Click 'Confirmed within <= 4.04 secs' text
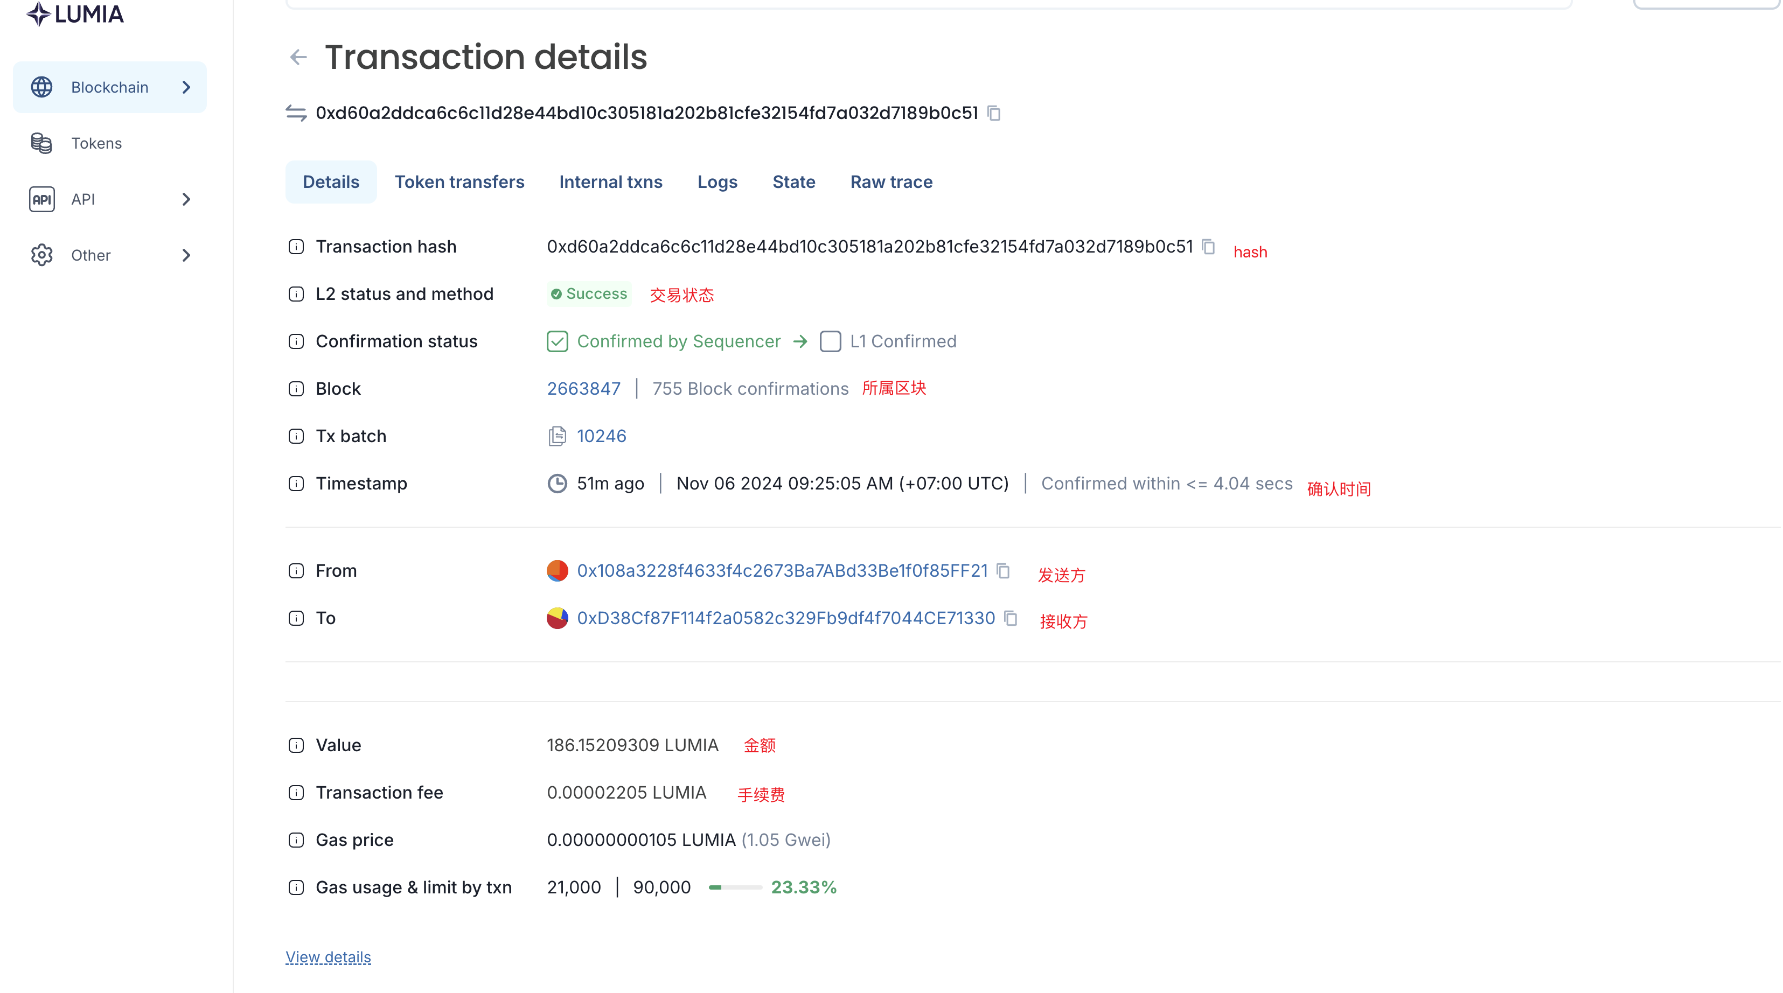The width and height of the screenshot is (1783, 993). tap(1167, 484)
